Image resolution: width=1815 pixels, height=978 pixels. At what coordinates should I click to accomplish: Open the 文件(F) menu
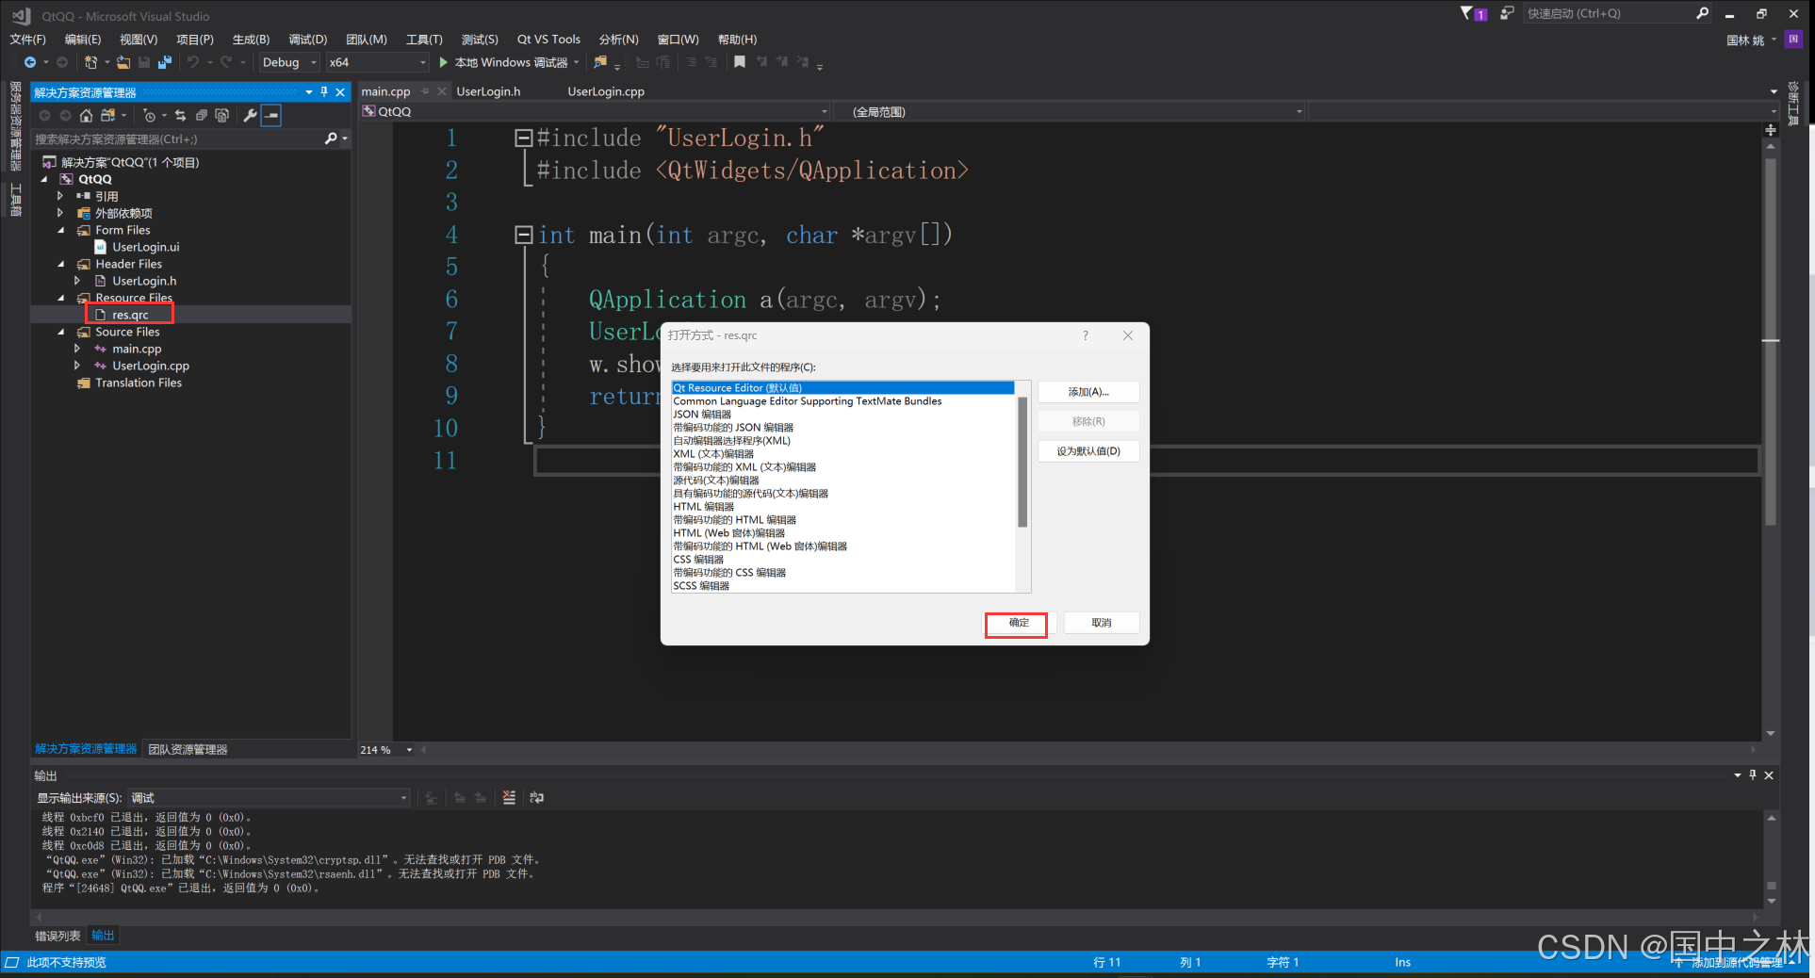(27, 40)
